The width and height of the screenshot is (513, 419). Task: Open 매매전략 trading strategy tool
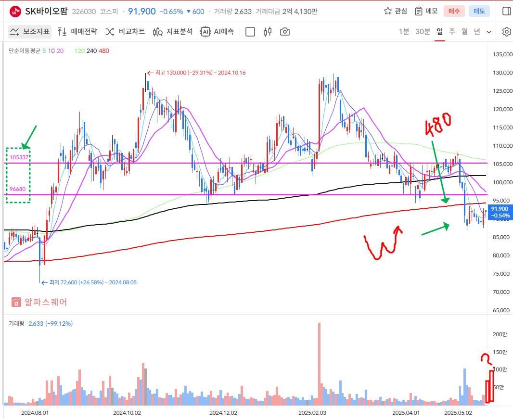[77, 32]
